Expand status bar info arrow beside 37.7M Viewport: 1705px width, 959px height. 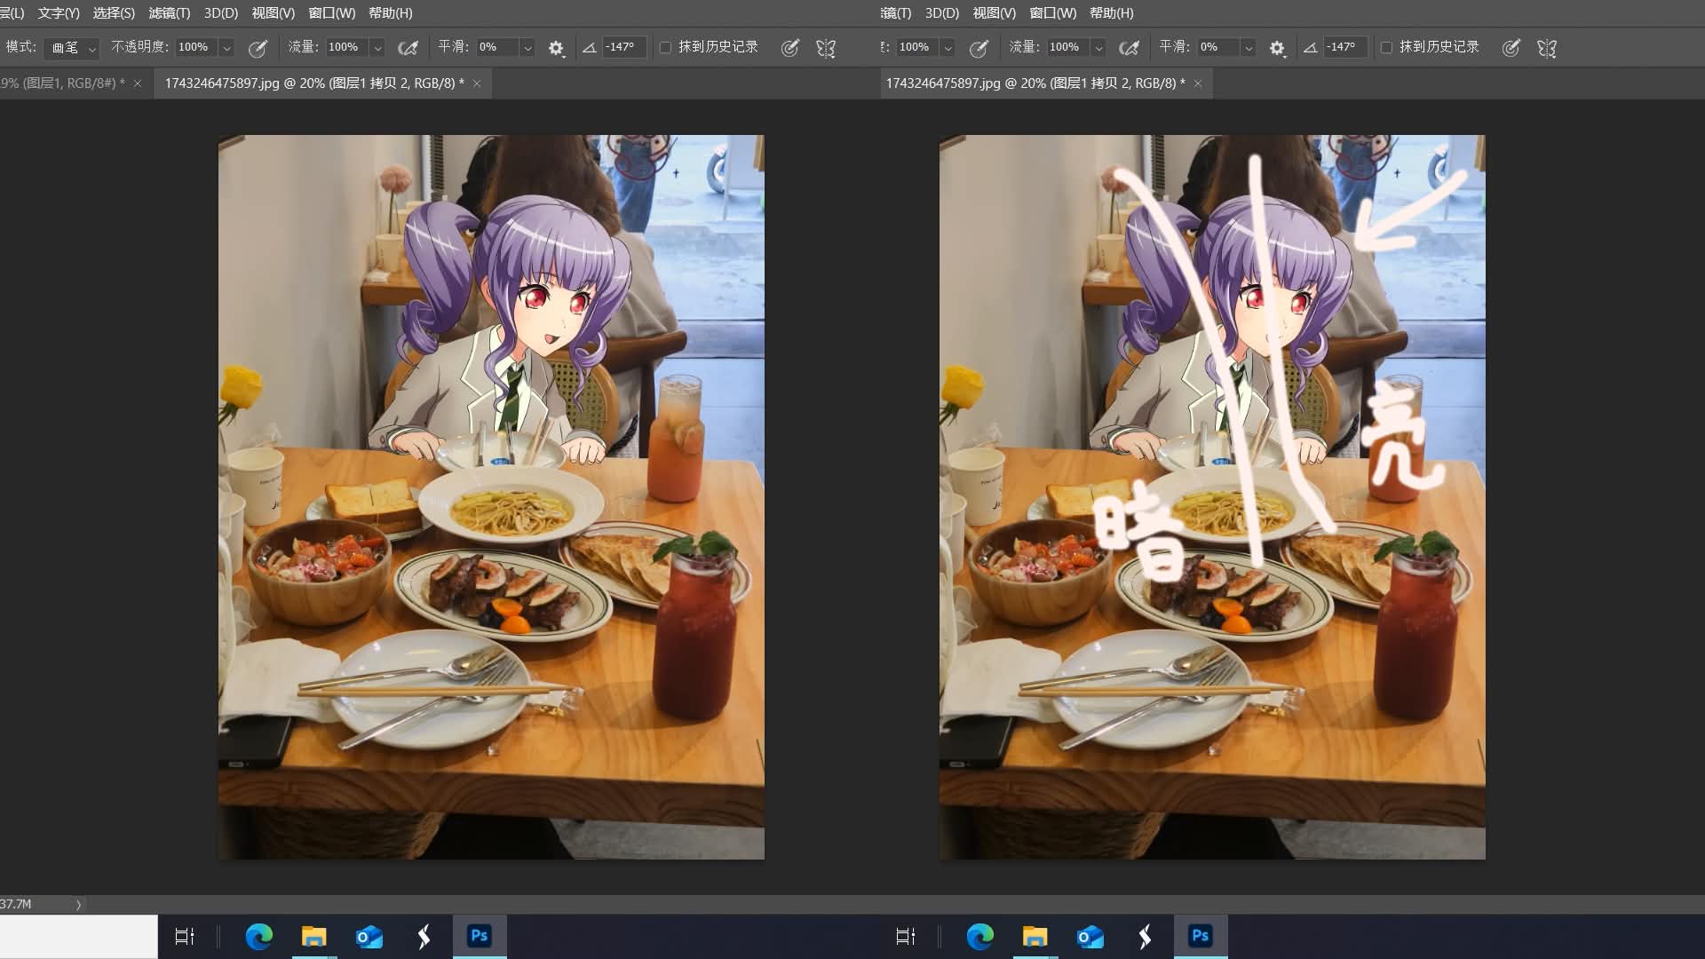tap(78, 905)
